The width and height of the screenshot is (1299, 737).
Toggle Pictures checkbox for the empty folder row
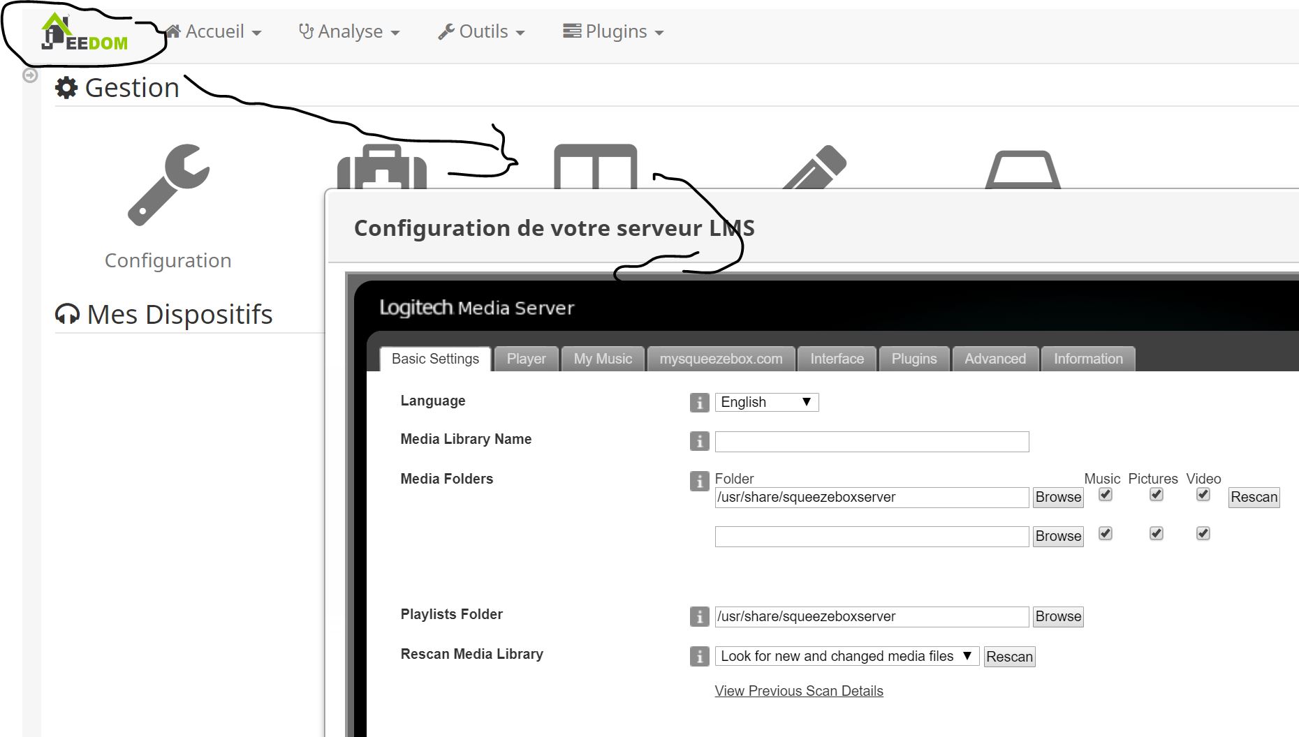pyautogui.click(x=1157, y=533)
